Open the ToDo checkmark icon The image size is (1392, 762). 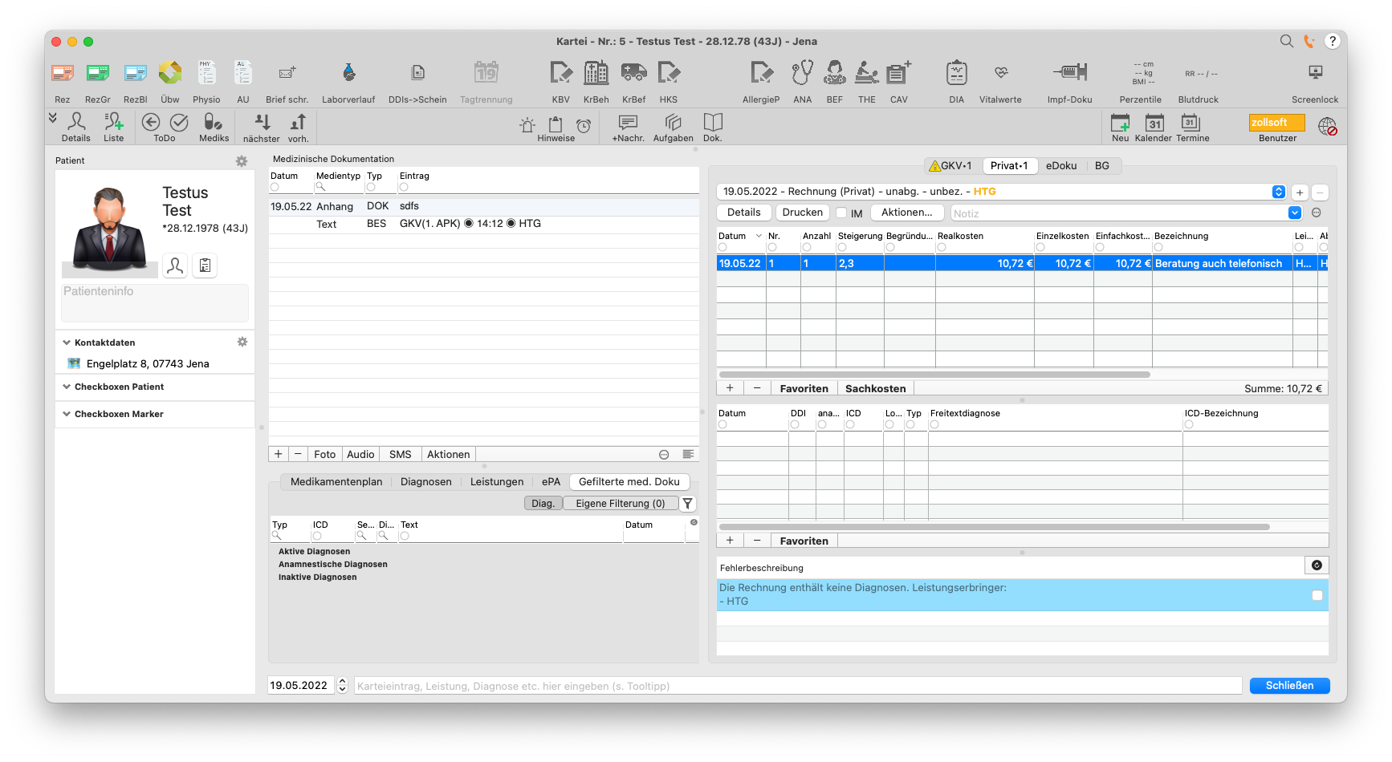pos(179,122)
